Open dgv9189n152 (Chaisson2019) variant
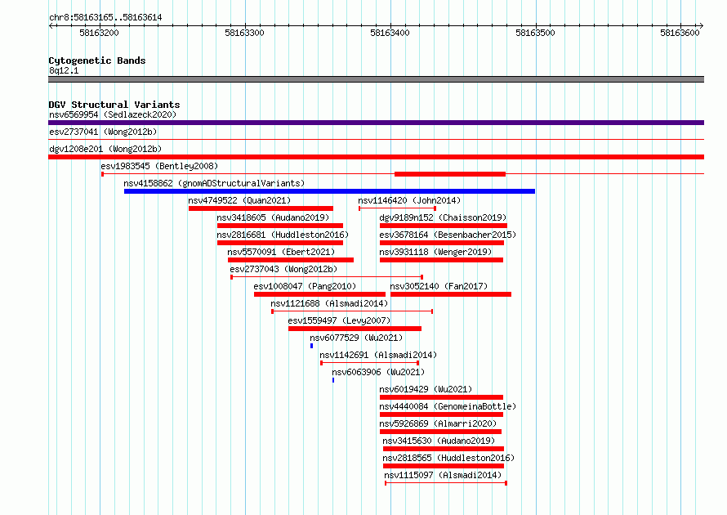This screenshot has height=515, width=727. pos(443,217)
